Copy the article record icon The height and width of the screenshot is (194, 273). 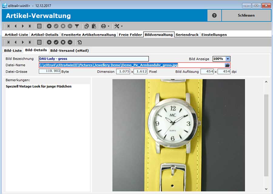pos(86,26)
